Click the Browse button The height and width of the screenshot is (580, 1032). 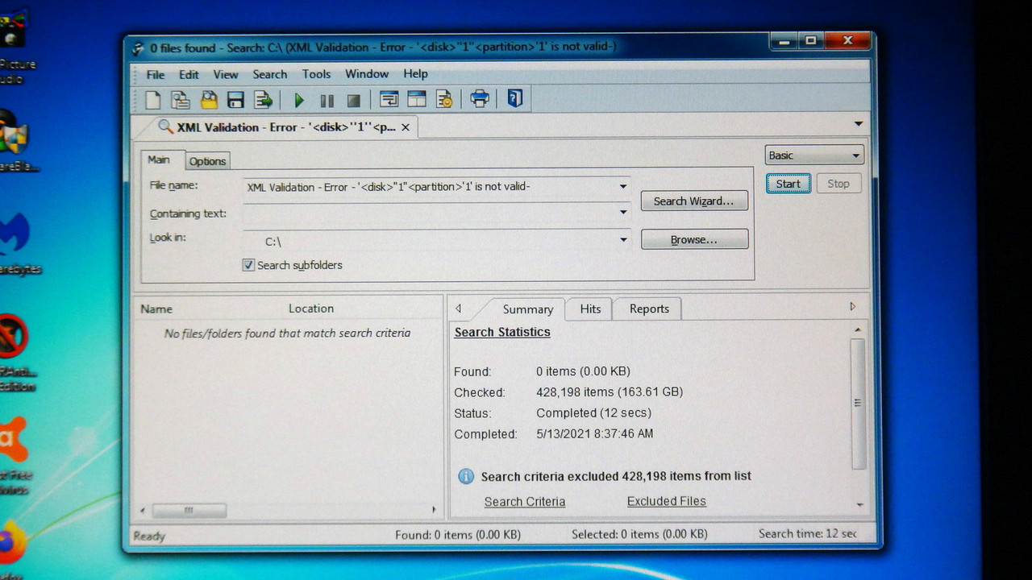pyautogui.click(x=694, y=240)
